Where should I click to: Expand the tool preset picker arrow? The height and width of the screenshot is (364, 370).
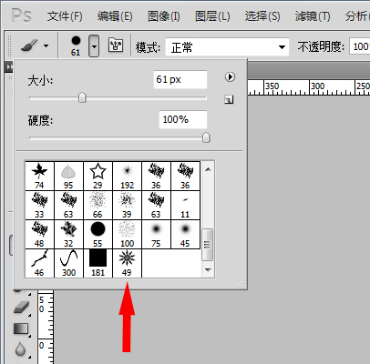pyautogui.click(x=46, y=46)
